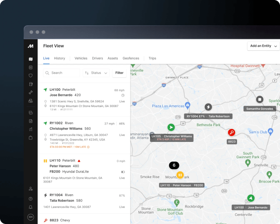Go to the Geofences tab
Screen dimensions: 280x224
point(131,58)
